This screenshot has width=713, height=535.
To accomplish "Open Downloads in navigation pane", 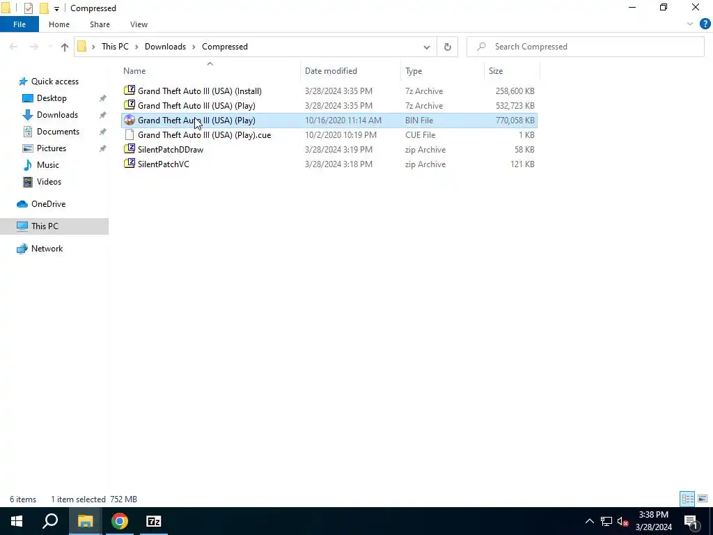I will 57,115.
